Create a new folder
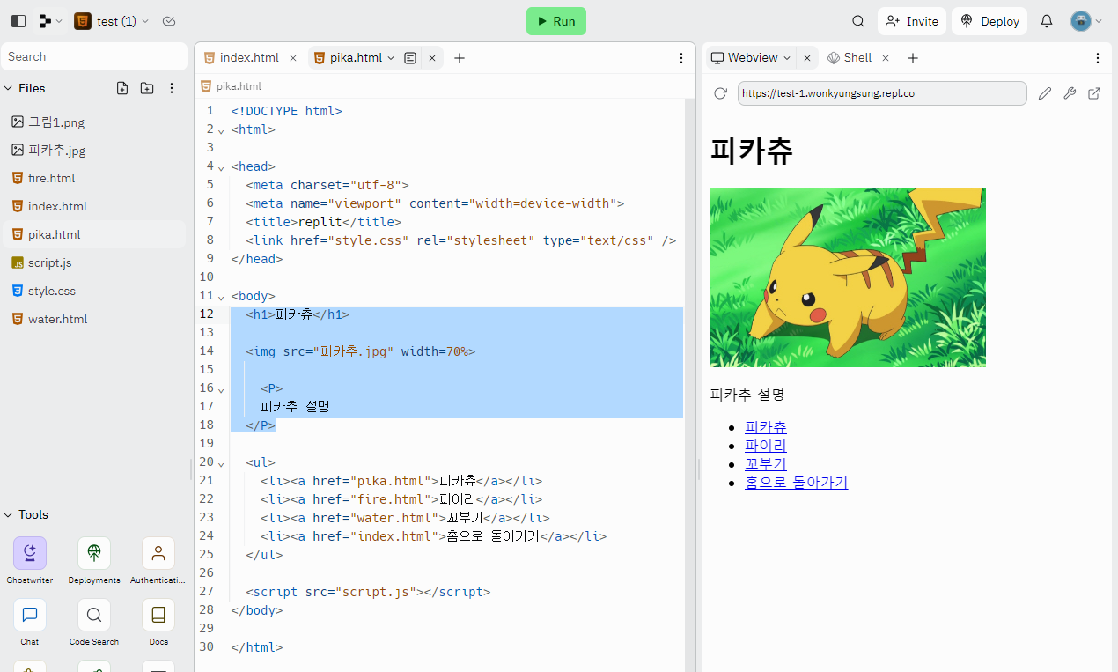Viewport: 1118px width, 672px height. [x=147, y=88]
